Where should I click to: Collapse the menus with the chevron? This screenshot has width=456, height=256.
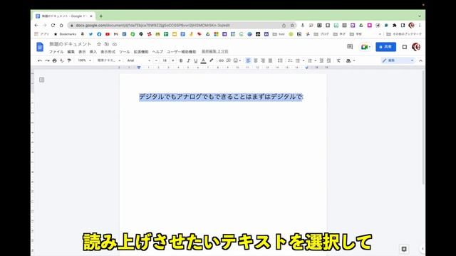coord(420,60)
